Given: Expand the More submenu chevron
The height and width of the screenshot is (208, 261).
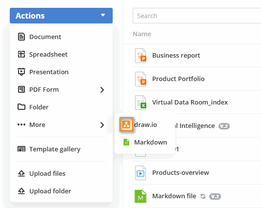Looking at the screenshot, I should point(102,125).
